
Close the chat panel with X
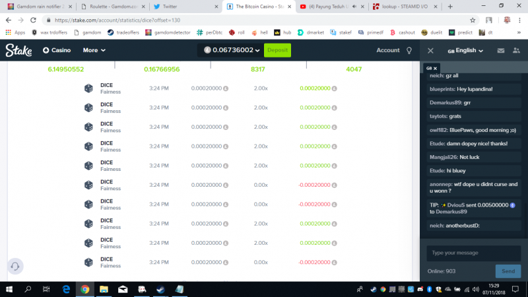click(430, 51)
